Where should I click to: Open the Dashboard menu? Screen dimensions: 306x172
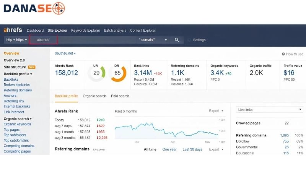click(x=35, y=31)
